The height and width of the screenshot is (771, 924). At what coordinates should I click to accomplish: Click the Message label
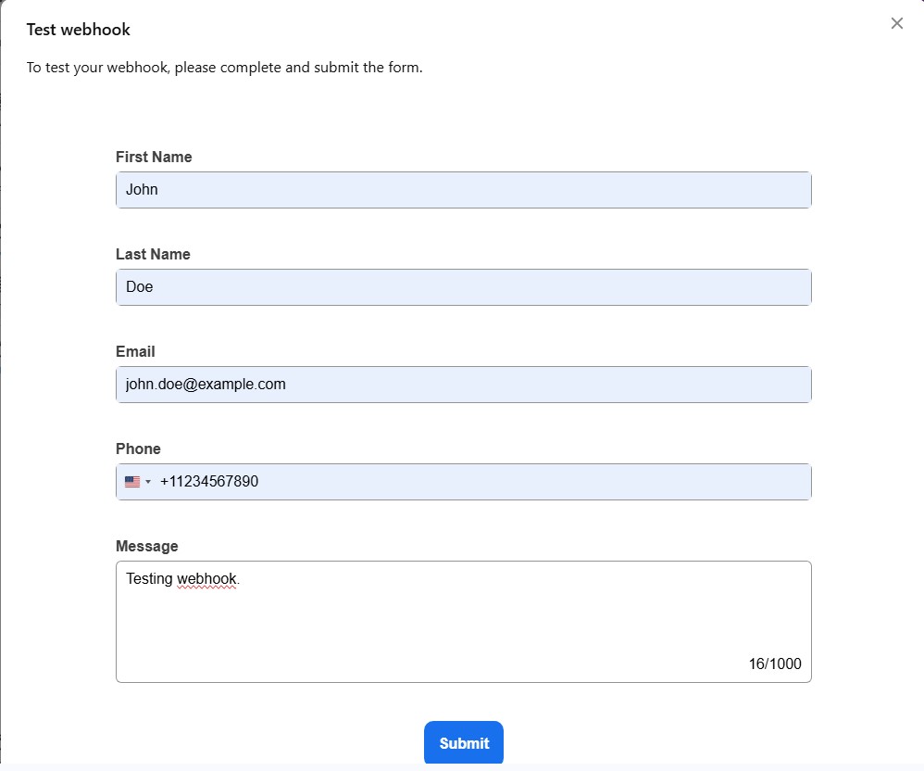coord(147,546)
